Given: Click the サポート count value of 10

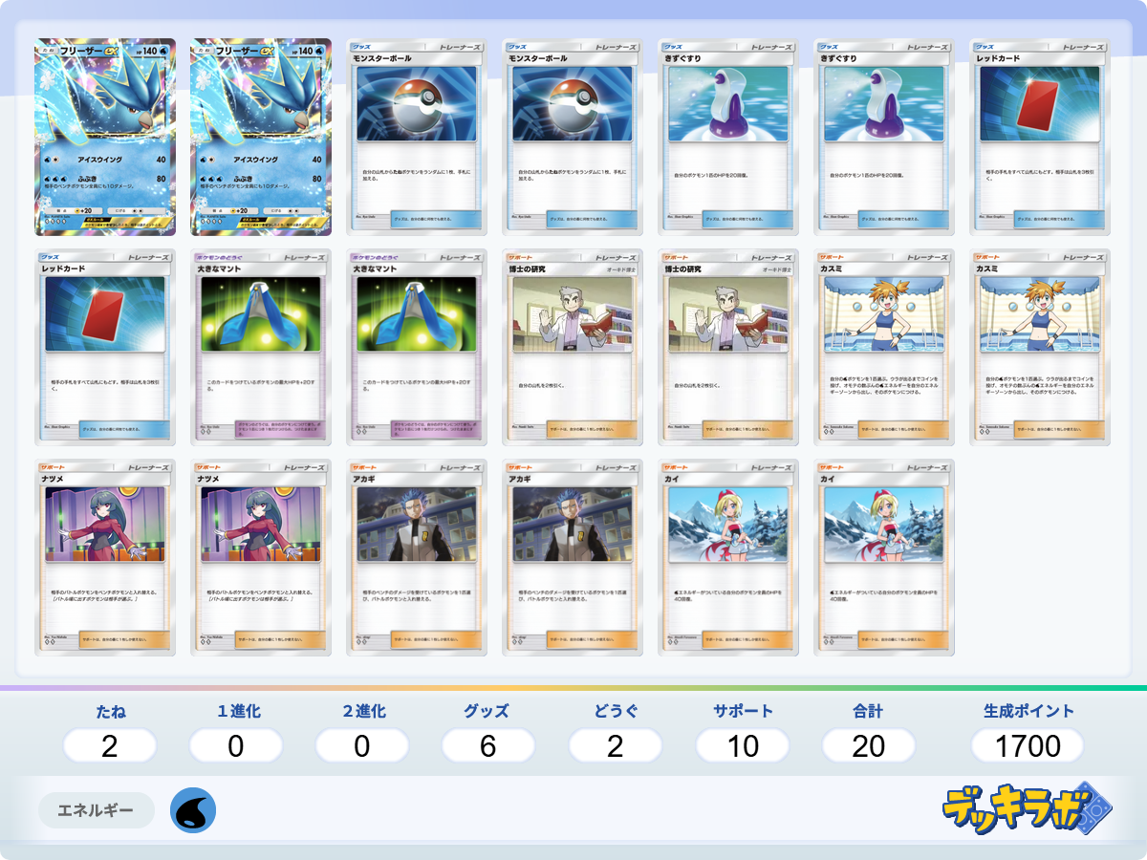Looking at the screenshot, I should tap(743, 745).
